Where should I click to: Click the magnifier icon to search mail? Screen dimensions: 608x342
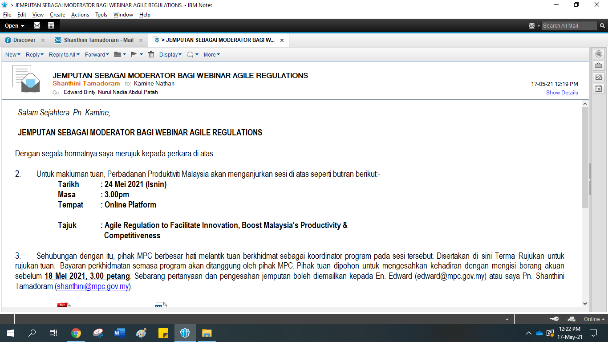602,26
